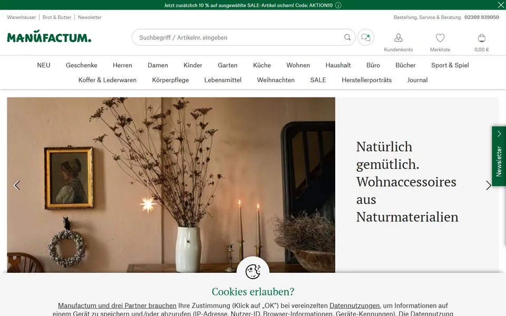Open the Bücher menu
The width and height of the screenshot is (506, 316).
(405, 65)
